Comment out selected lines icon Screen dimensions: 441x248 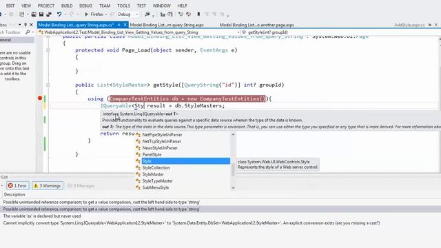point(181,14)
